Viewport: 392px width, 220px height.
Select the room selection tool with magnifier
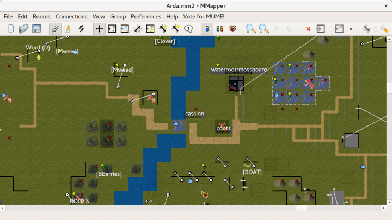tap(125, 29)
